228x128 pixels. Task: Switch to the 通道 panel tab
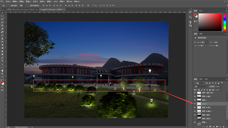coord(201,79)
